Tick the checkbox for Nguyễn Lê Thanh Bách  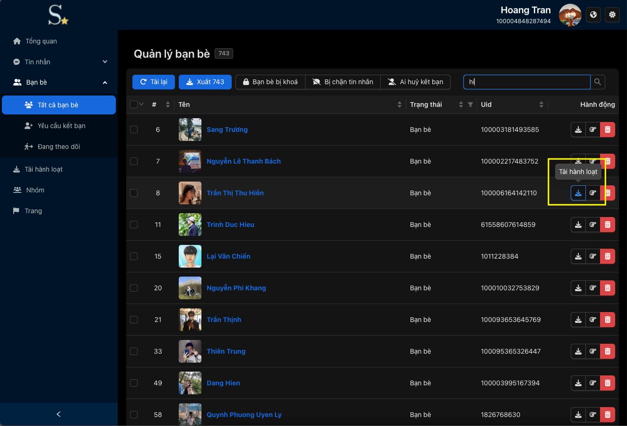[x=134, y=161]
